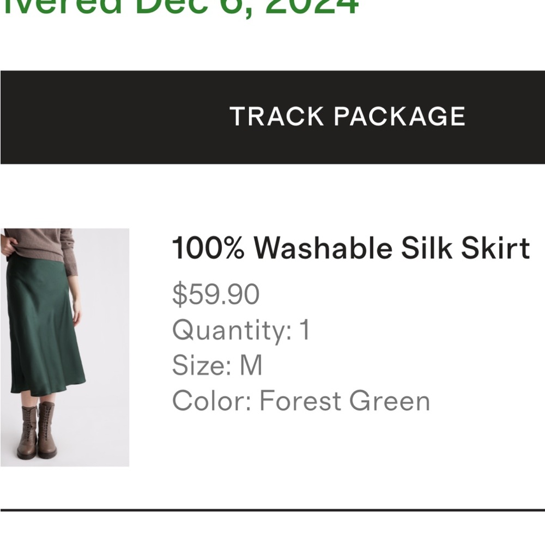The width and height of the screenshot is (545, 545).
Task: Click the $59.90 price text
Action: coord(214,294)
